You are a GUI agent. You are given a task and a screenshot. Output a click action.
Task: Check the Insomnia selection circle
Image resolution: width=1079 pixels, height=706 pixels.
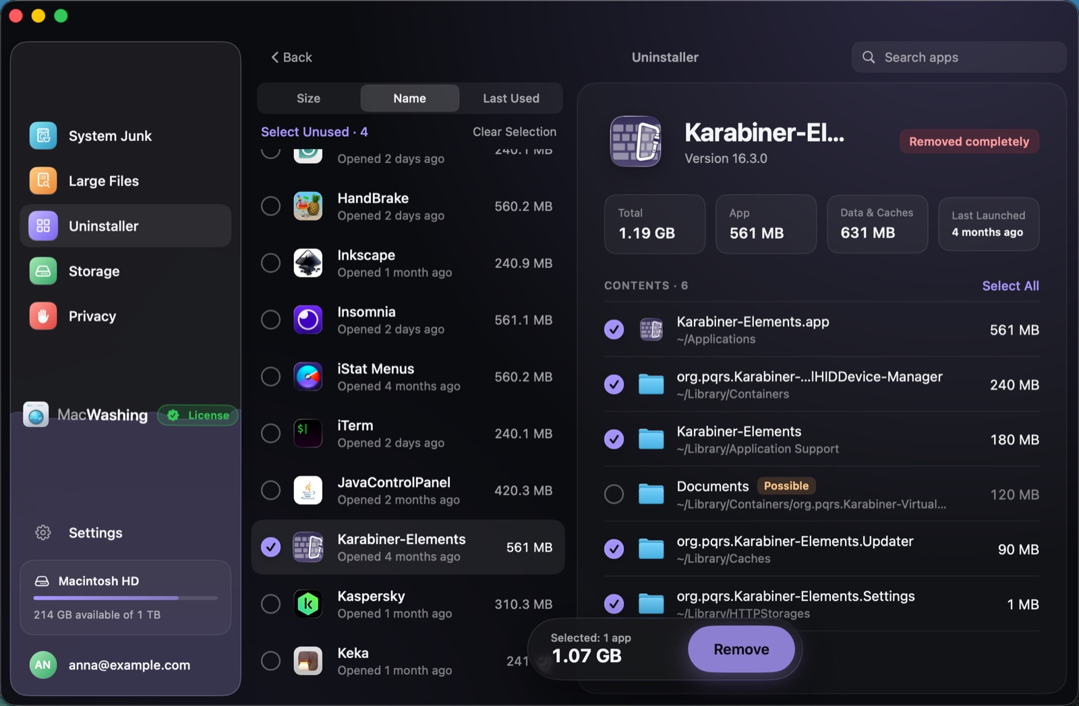click(271, 320)
